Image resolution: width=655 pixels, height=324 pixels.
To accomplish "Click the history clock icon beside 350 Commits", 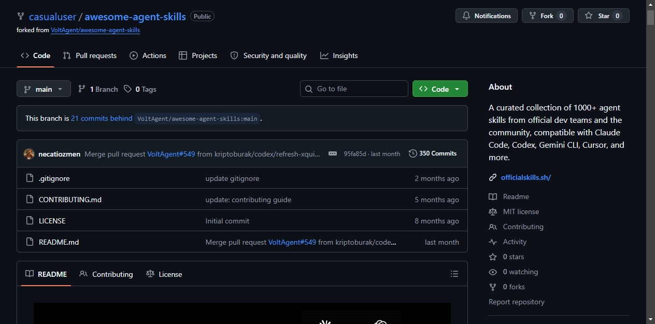I will click(413, 153).
